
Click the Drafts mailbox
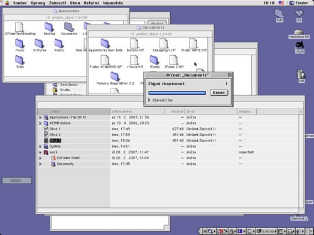pyautogui.click(x=62, y=90)
